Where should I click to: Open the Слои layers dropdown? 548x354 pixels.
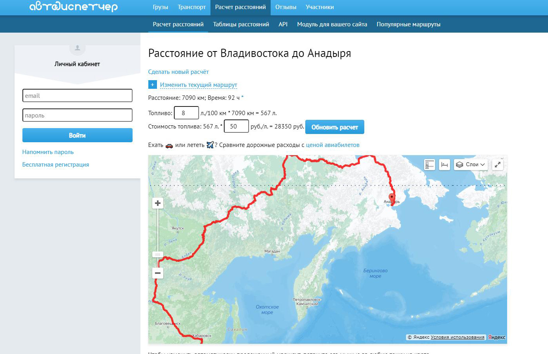point(471,165)
